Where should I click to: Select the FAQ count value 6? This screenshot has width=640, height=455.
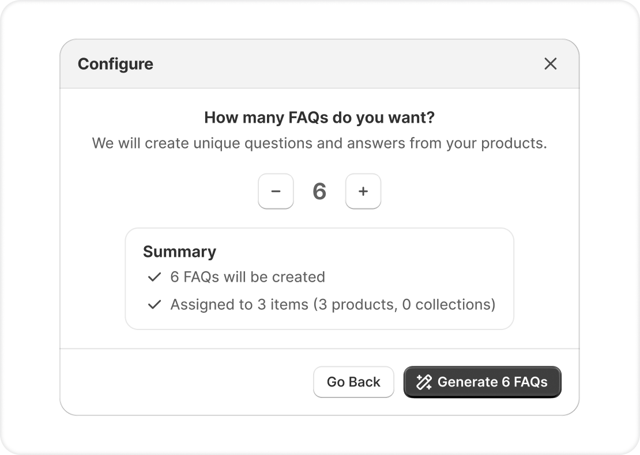[x=319, y=191]
